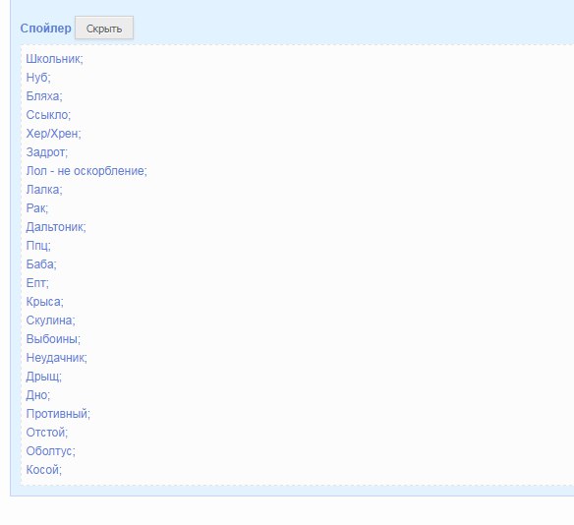Click the Спойлер heading label
The width and height of the screenshot is (574, 525).
tap(46, 29)
